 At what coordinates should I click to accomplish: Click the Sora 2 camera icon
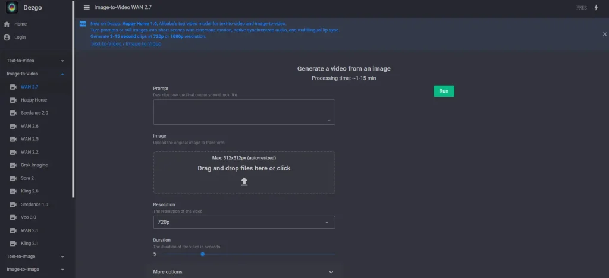(x=13, y=178)
